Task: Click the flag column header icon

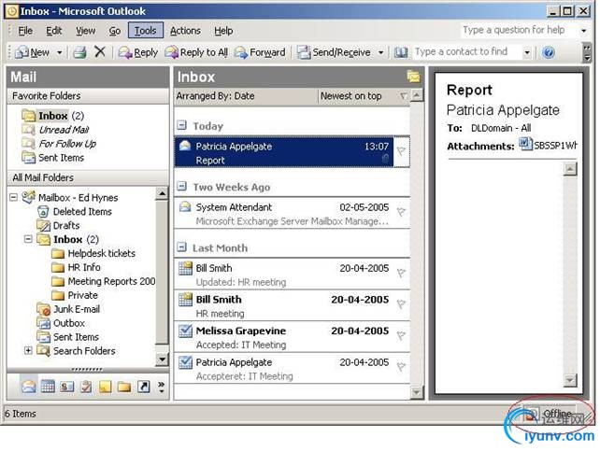Action: tap(404, 96)
